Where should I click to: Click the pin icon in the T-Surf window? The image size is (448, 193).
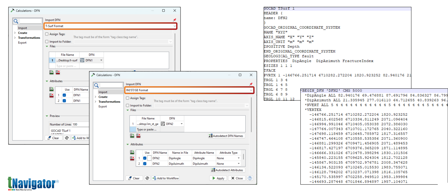175,20
